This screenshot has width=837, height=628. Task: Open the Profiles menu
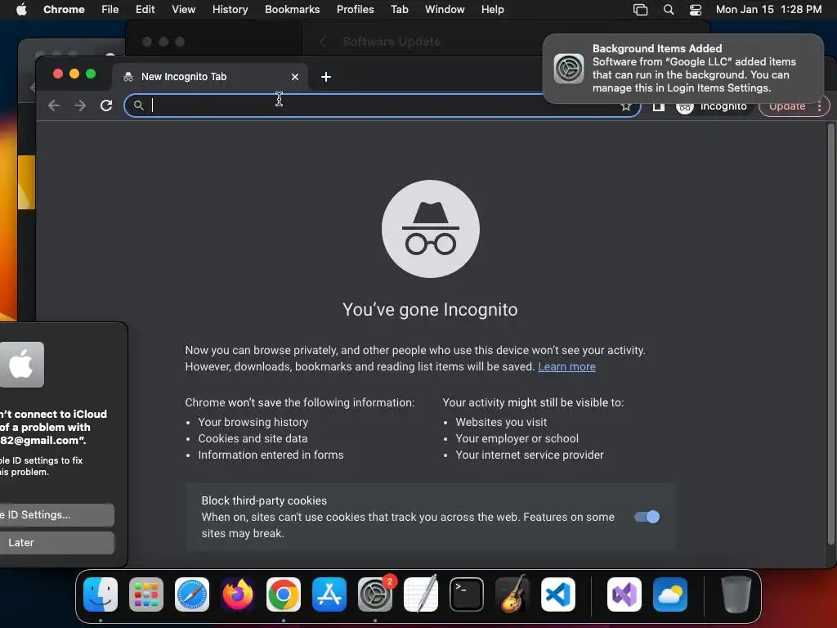coord(355,10)
